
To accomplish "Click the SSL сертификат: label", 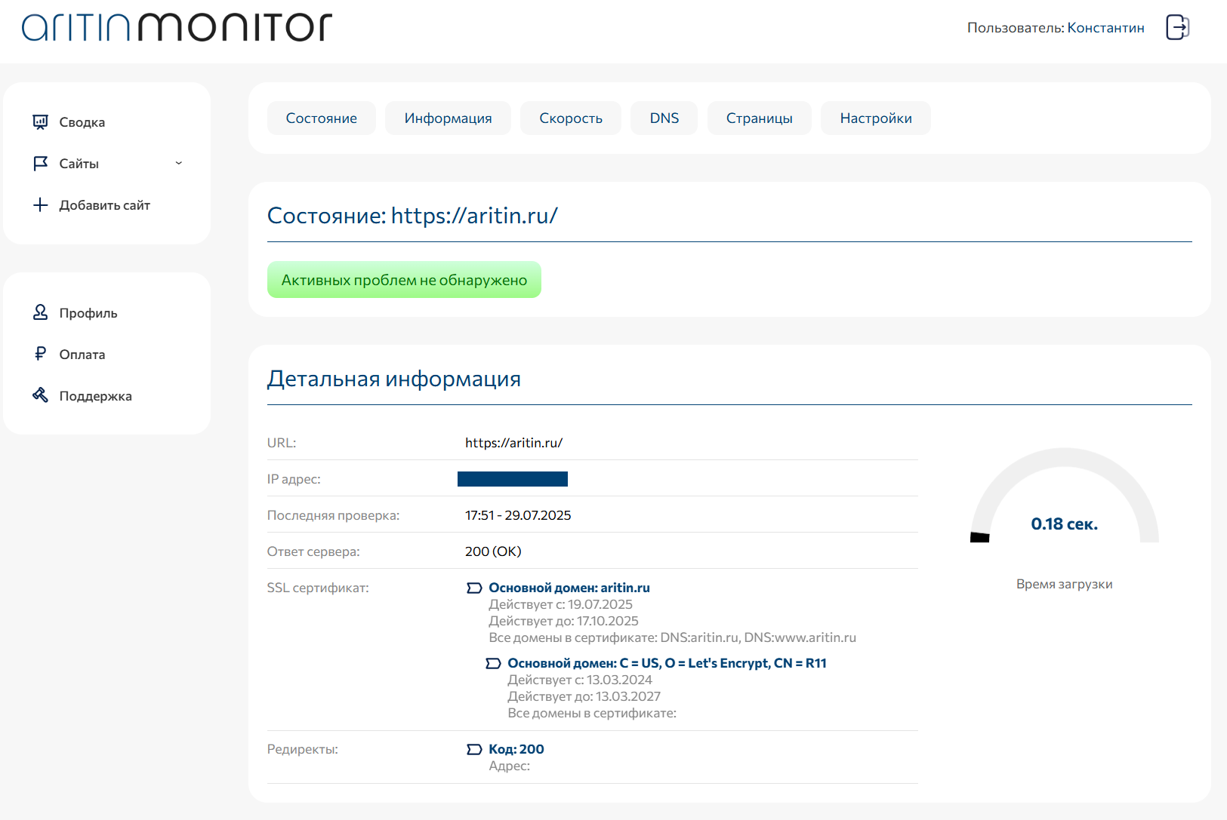I will coord(318,588).
